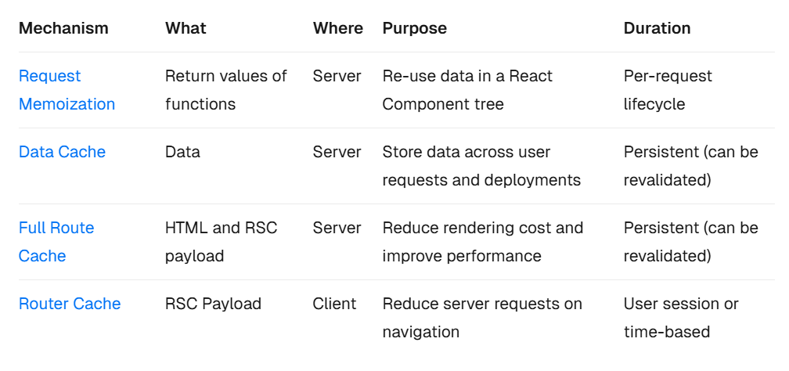Image resolution: width=789 pixels, height=371 pixels.
Task: Click the 'RSC Payload' cell in Router Cache row
Action: pyautogui.click(x=213, y=304)
